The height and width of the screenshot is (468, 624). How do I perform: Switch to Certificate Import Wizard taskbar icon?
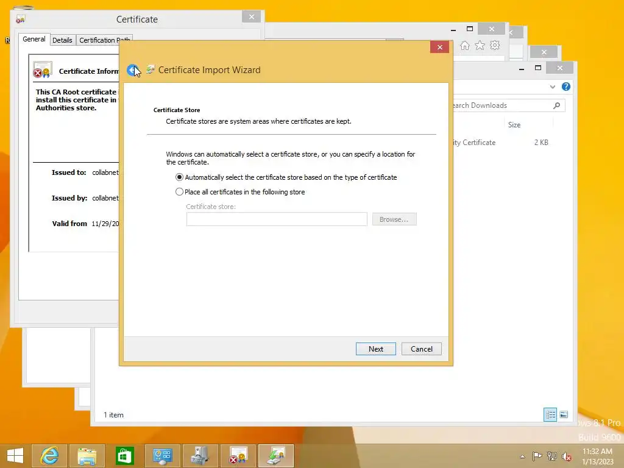[x=276, y=456]
